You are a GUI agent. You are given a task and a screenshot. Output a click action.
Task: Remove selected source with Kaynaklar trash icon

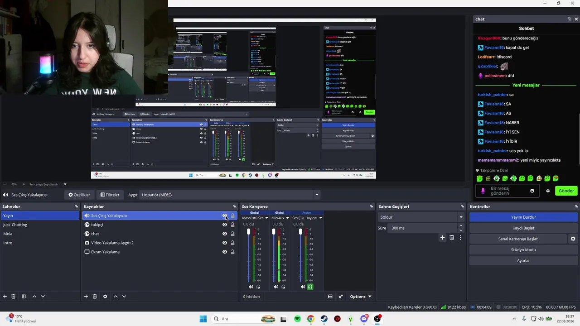(95, 297)
